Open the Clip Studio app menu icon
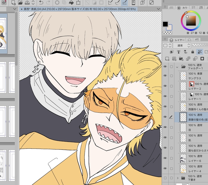208x185 pixels. coord(4,3)
